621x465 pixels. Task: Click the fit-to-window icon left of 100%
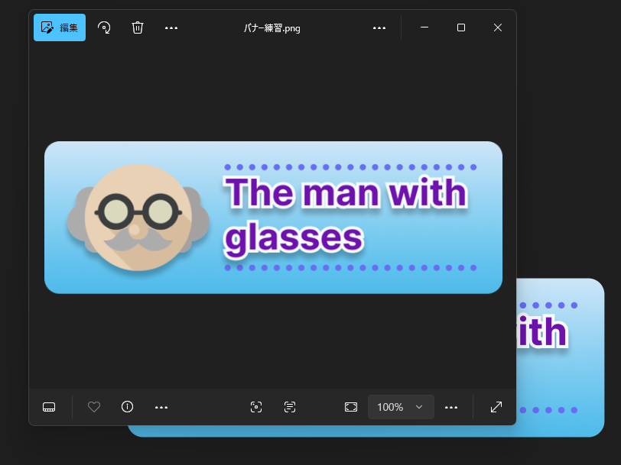(351, 407)
